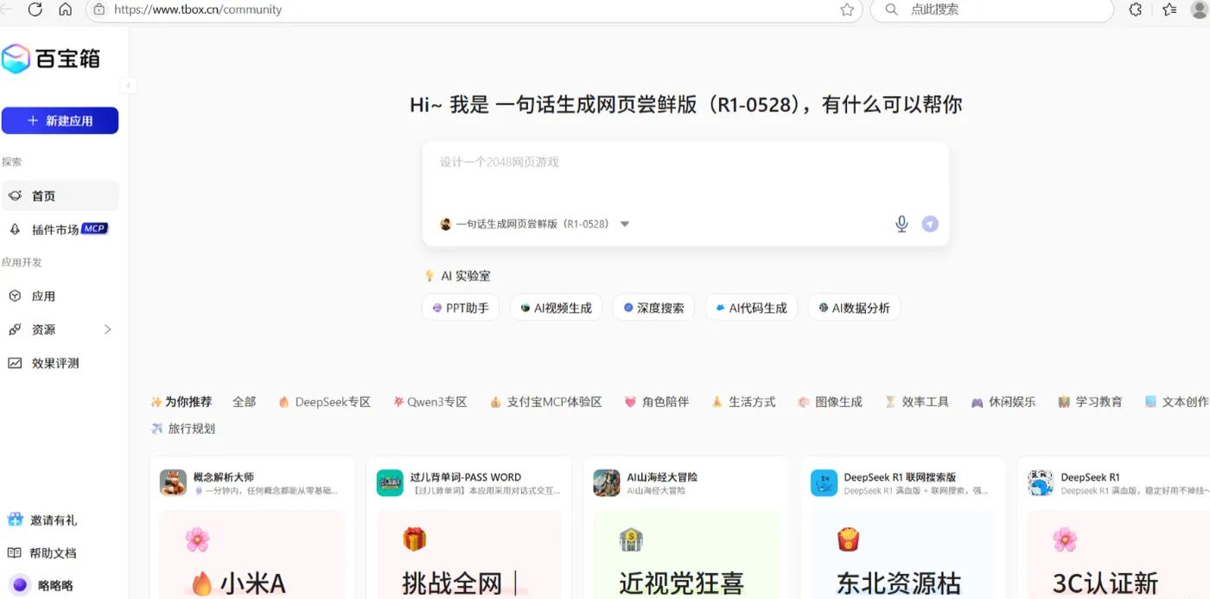Click the 点此搜索 browser search box
The image size is (1210, 599).
coord(991,10)
